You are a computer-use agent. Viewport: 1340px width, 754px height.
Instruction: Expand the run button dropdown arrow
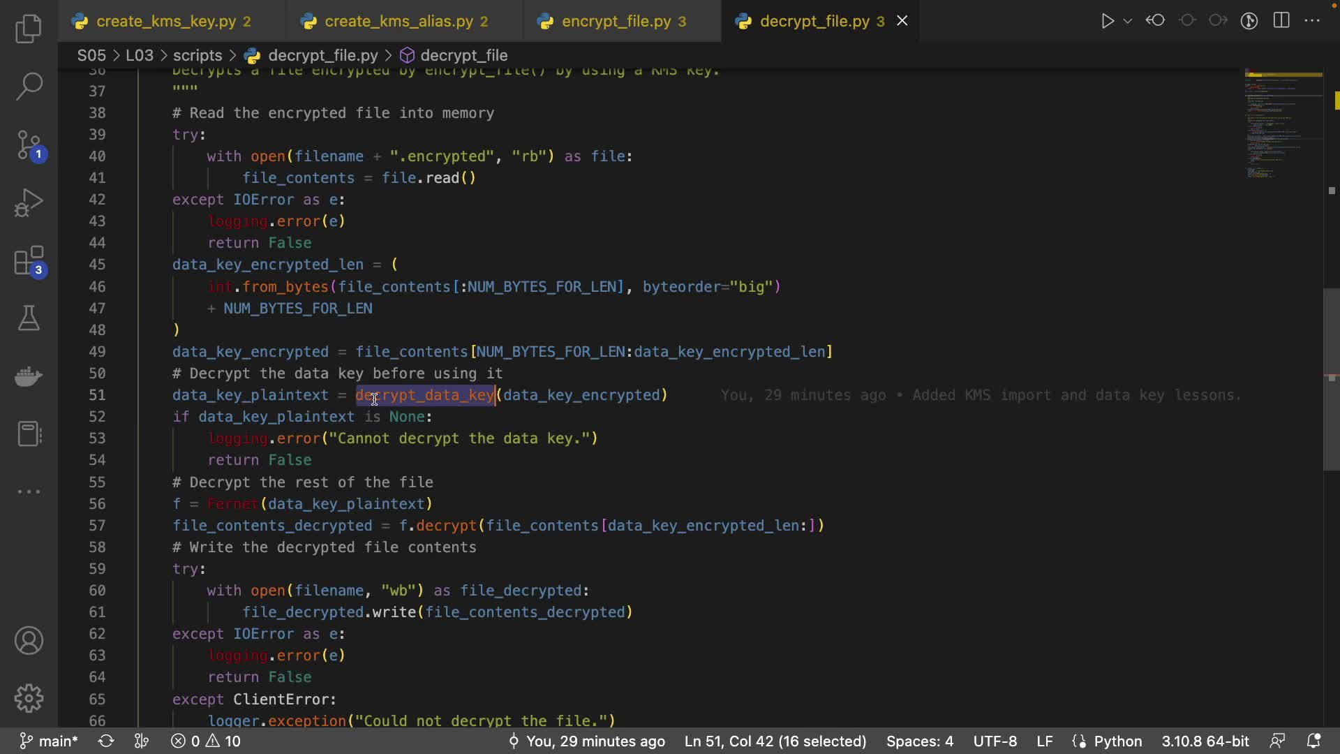click(1127, 21)
